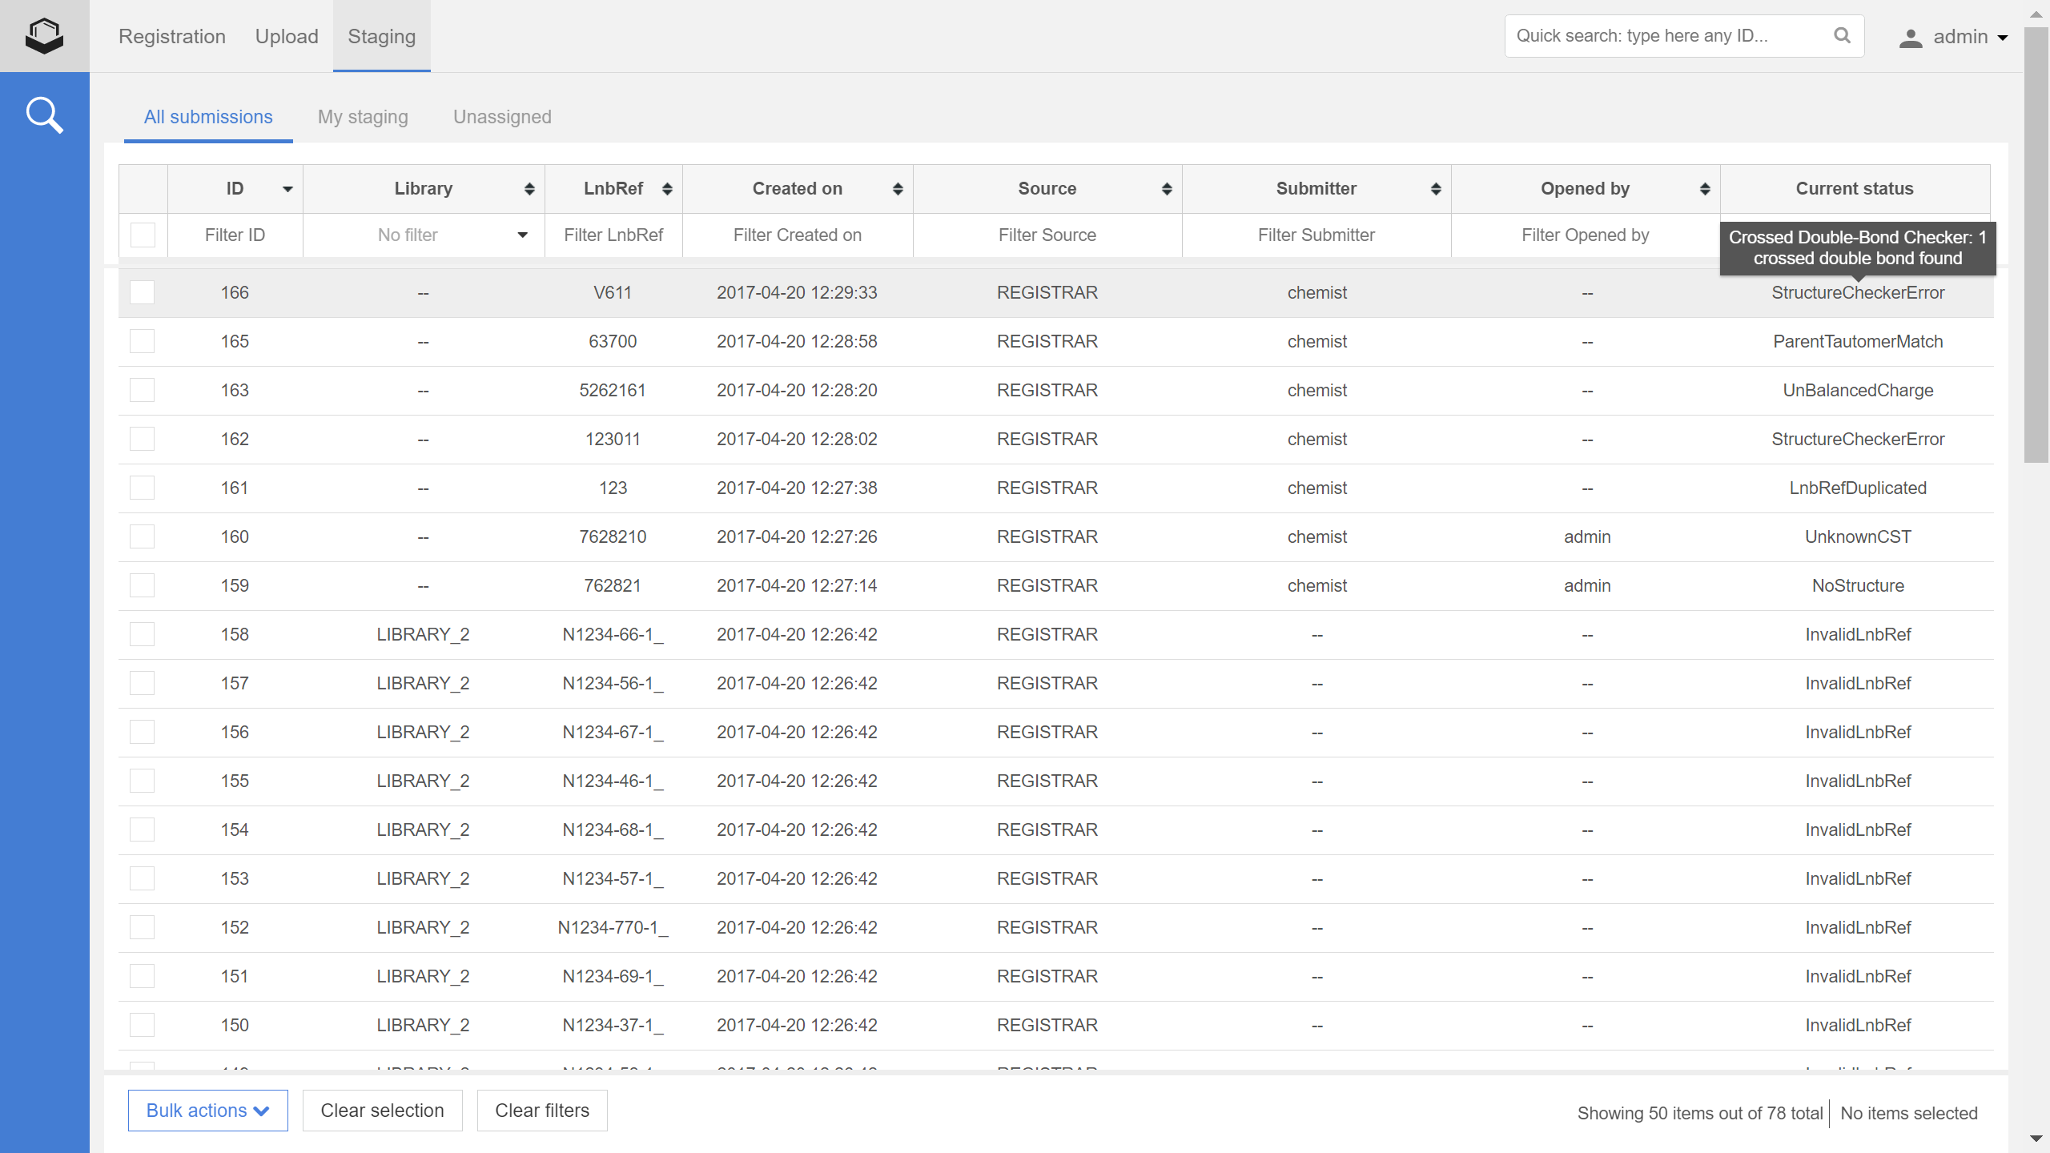Viewport: 2050px width, 1153px height.
Task: Click the scrollbar up arrow
Action: [x=2036, y=14]
